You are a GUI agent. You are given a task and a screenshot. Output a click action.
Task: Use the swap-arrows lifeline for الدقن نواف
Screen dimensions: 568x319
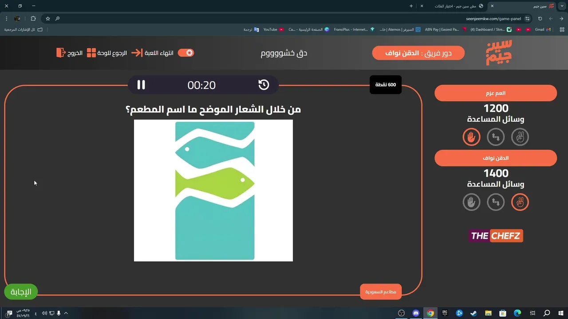point(496,202)
